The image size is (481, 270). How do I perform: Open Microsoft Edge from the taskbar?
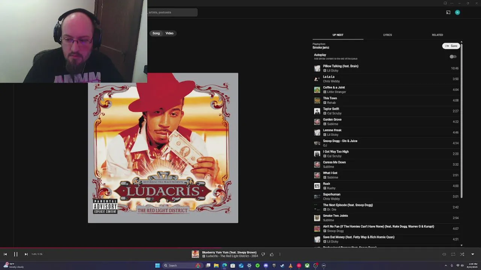224,265
